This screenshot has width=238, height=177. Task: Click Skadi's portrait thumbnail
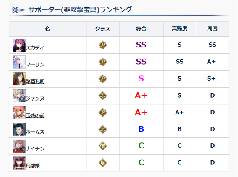click(x=19, y=45)
